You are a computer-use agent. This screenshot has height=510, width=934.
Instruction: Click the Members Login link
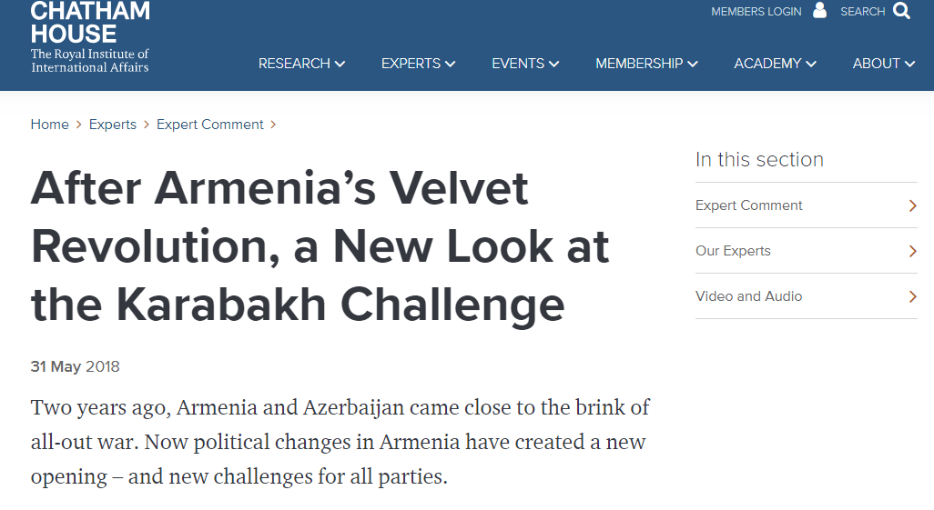756,11
